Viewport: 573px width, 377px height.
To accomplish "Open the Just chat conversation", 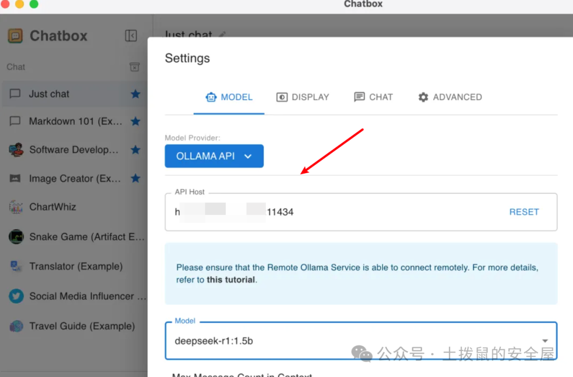I will (x=74, y=94).
